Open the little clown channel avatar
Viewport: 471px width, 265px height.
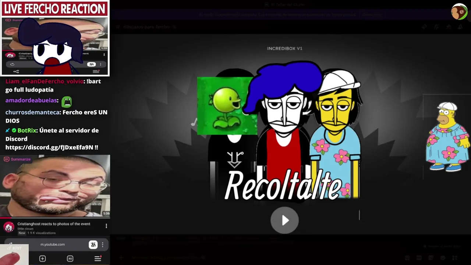coord(9,227)
